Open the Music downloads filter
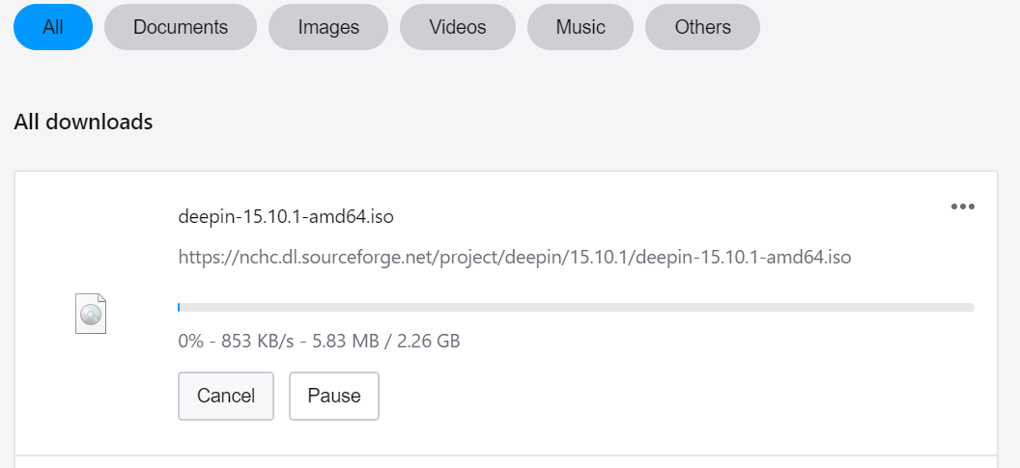The width and height of the screenshot is (1020, 468). 581,27
